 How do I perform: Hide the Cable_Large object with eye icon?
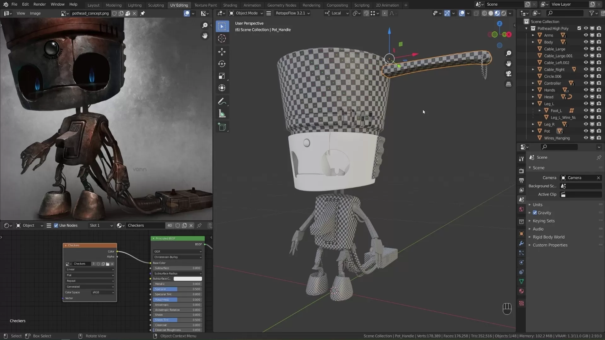coord(586,49)
